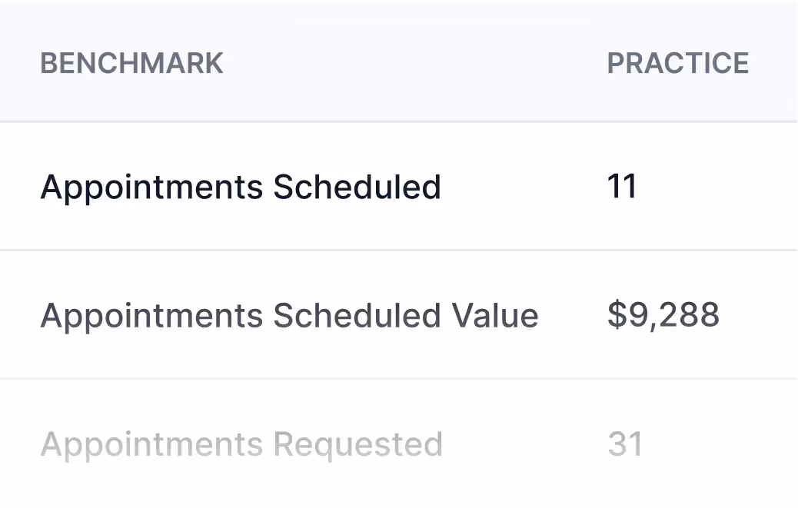Viewport: 798px width, 508px height.
Task: Click the practice value 11
Action: [x=622, y=186]
